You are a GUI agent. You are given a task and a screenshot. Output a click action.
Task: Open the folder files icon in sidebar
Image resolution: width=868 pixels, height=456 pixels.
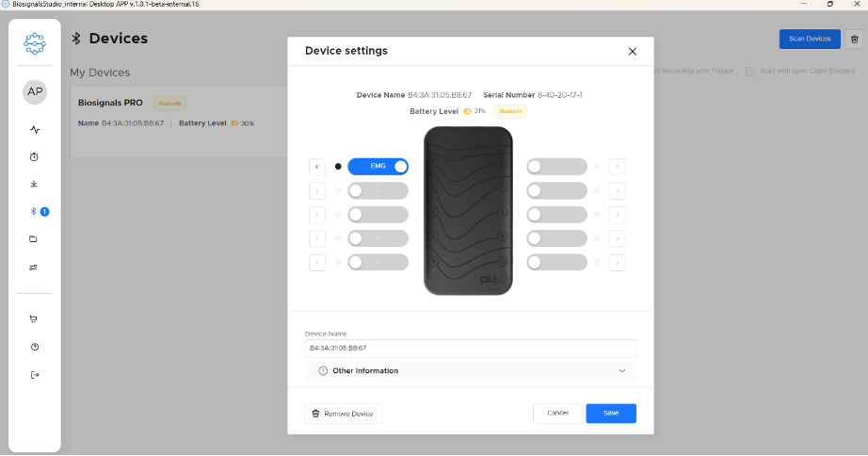(33, 238)
